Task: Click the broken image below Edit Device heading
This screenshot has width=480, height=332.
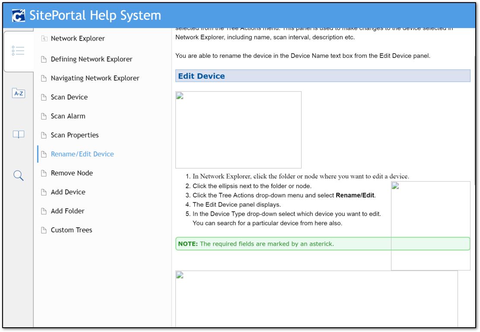Action: pos(238,130)
